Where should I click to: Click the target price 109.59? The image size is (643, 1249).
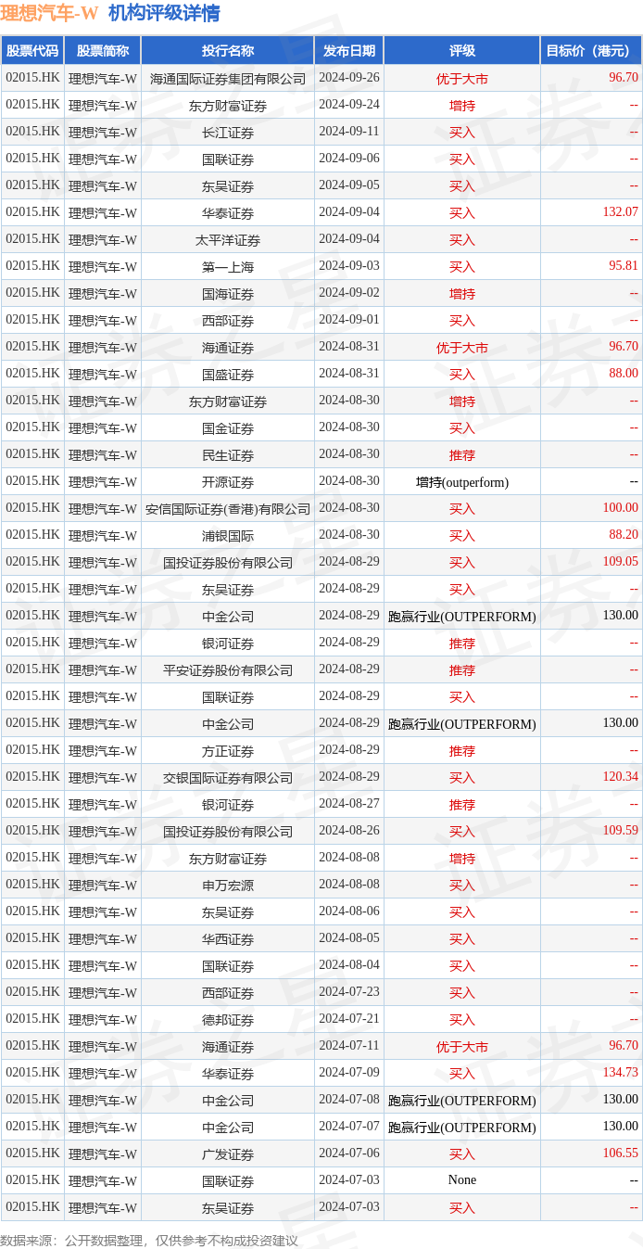coord(621,831)
